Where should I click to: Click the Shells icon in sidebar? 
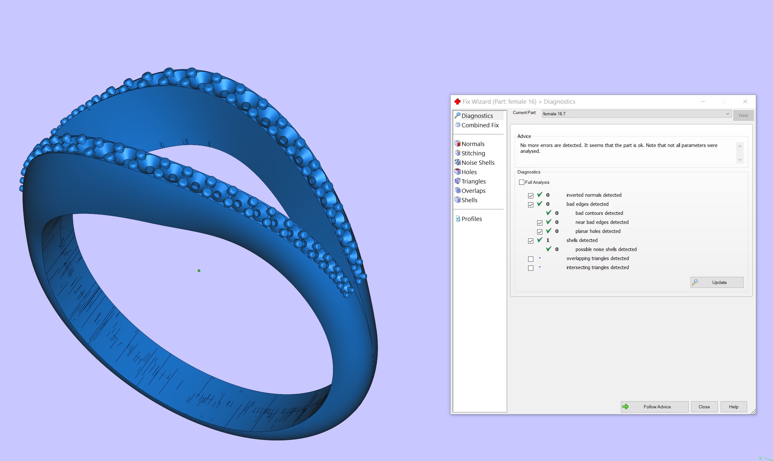pos(457,200)
